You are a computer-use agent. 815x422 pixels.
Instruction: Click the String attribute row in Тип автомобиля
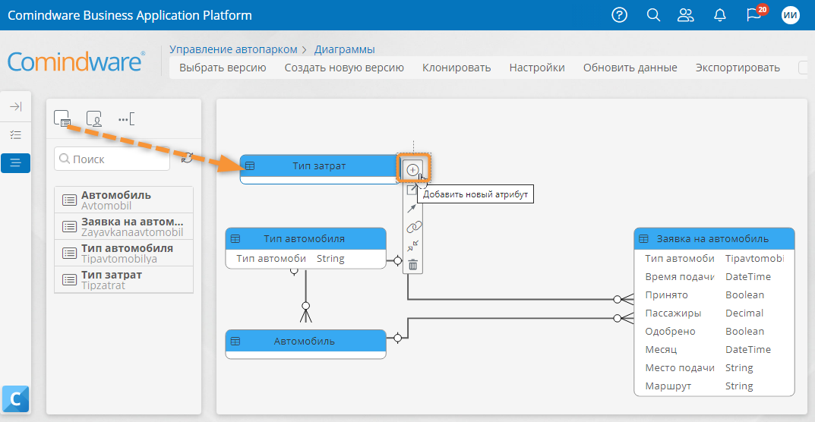coord(305,259)
